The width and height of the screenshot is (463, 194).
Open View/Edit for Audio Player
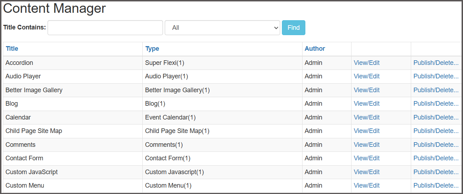[x=366, y=76]
